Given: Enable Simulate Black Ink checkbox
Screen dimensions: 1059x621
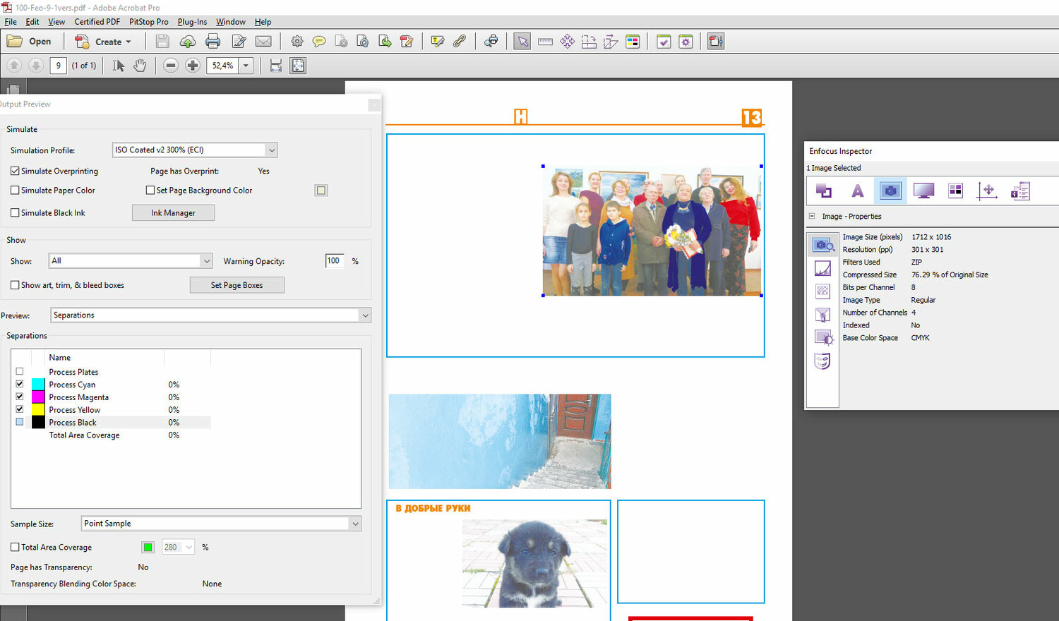Looking at the screenshot, I should click(15, 212).
